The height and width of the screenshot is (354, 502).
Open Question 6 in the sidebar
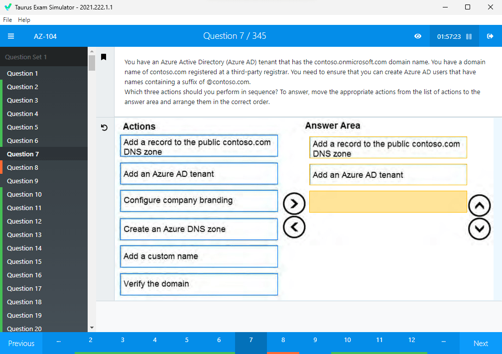(x=44, y=140)
